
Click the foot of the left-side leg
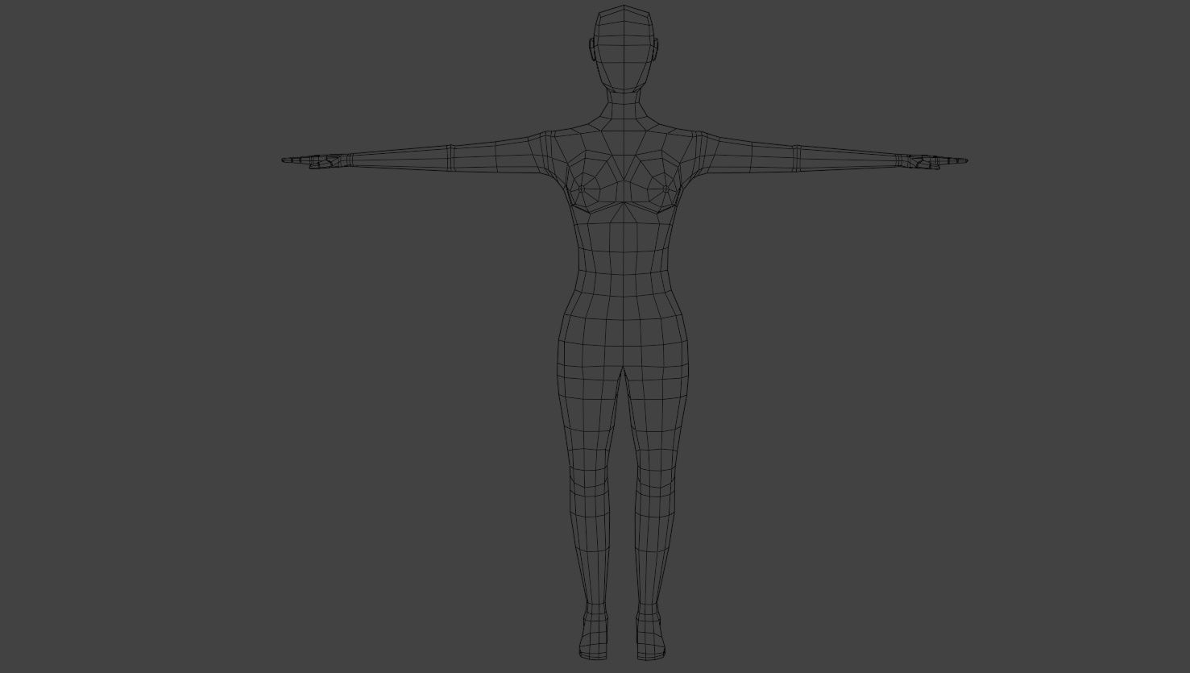tap(593, 637)
